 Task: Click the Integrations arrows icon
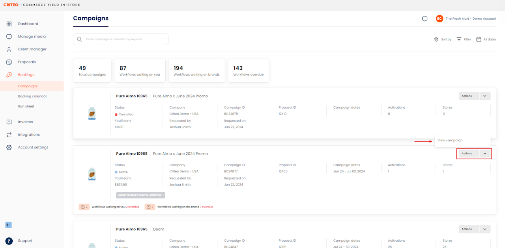click(9, 135)
